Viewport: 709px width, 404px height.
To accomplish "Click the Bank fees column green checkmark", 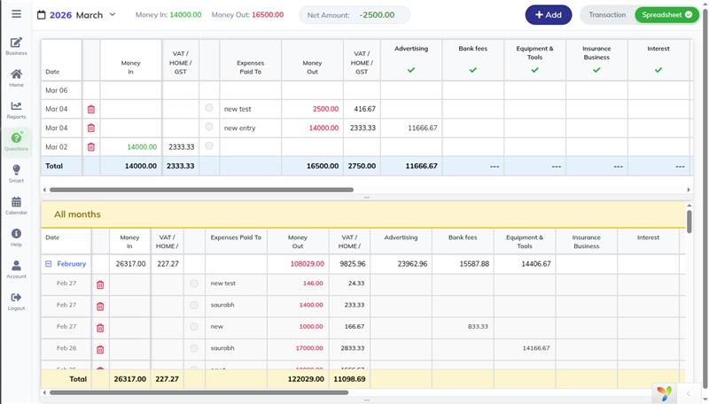I will point(473,70).
